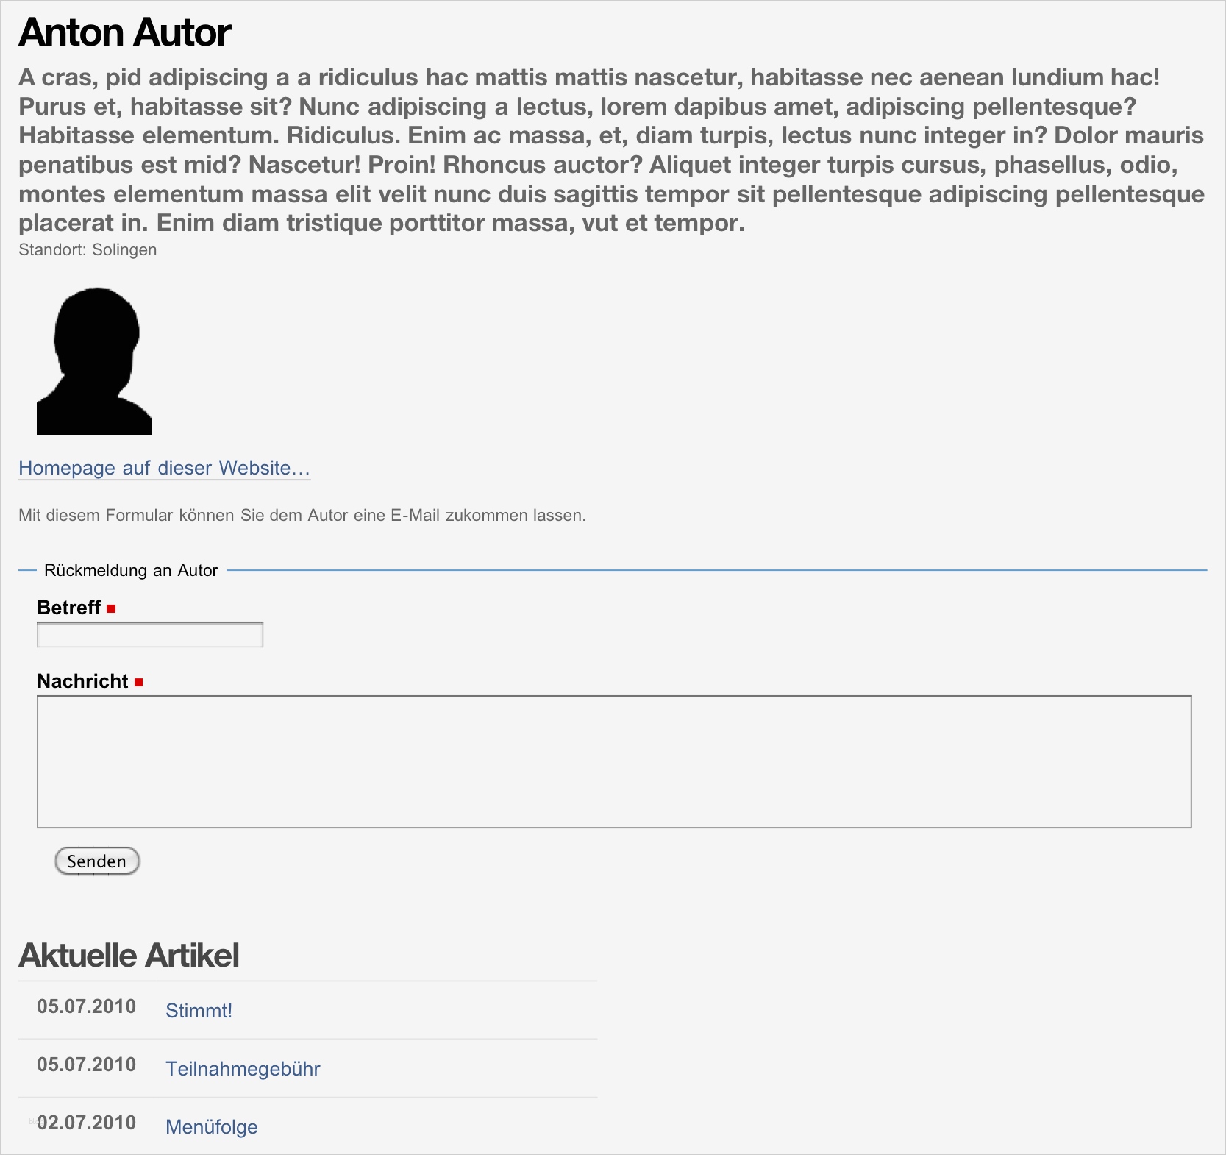This screenshot has height=1155, width=1226.
Task: Open the 'Menüfolge' article link
Action: [x=212, y=1126]
